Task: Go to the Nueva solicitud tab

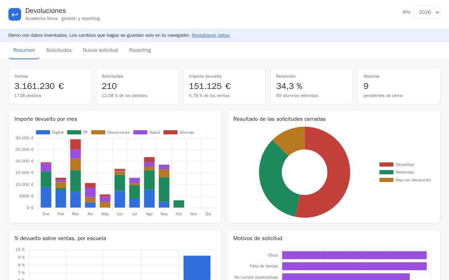Action: [100, 50]
